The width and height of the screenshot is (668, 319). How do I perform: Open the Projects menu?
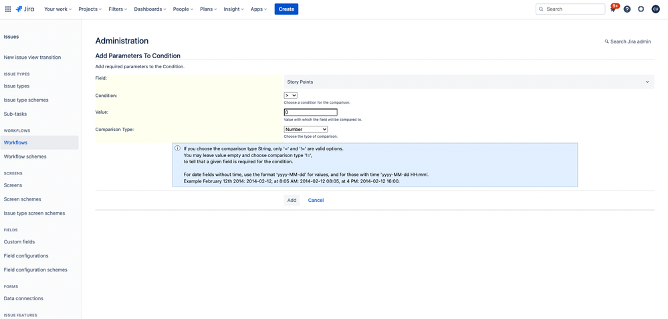[x=90, y=9]
